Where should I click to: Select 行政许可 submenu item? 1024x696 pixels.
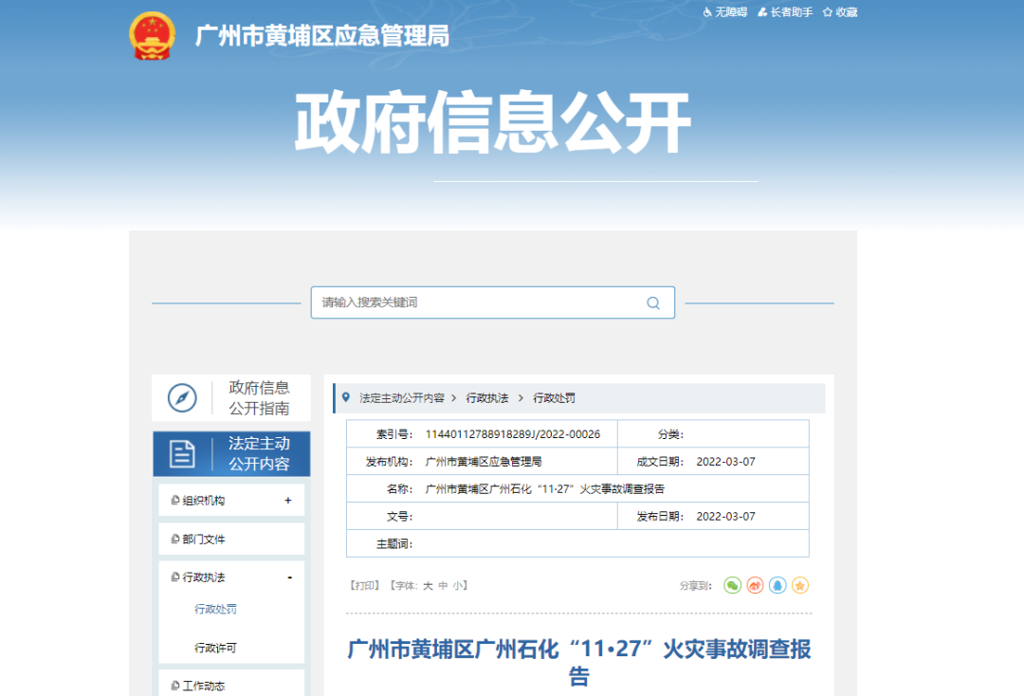[x=215, y=648]
